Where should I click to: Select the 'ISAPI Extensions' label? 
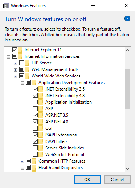(x=61, y=135)
